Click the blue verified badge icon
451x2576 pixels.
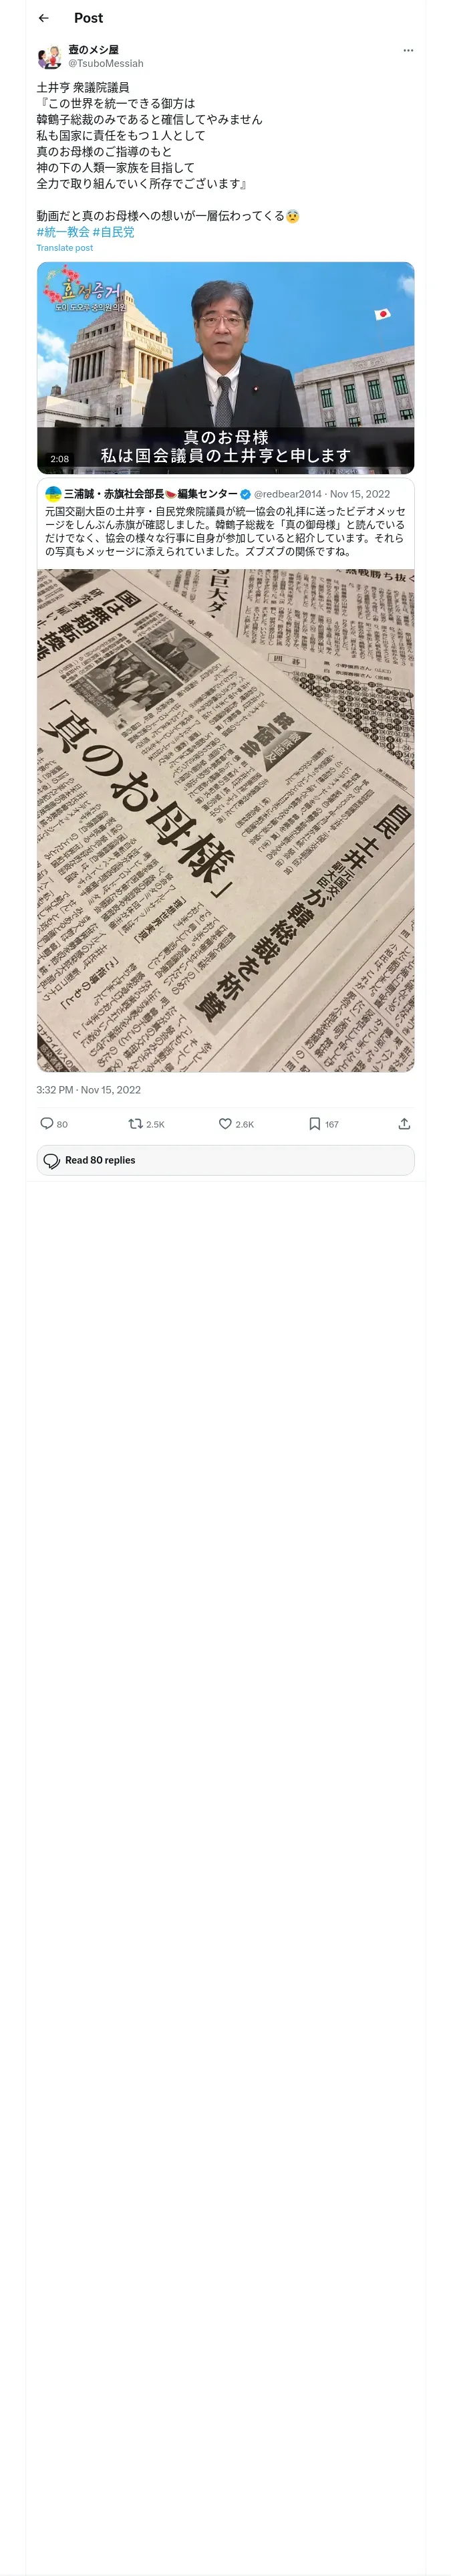(x=245, y=494)
